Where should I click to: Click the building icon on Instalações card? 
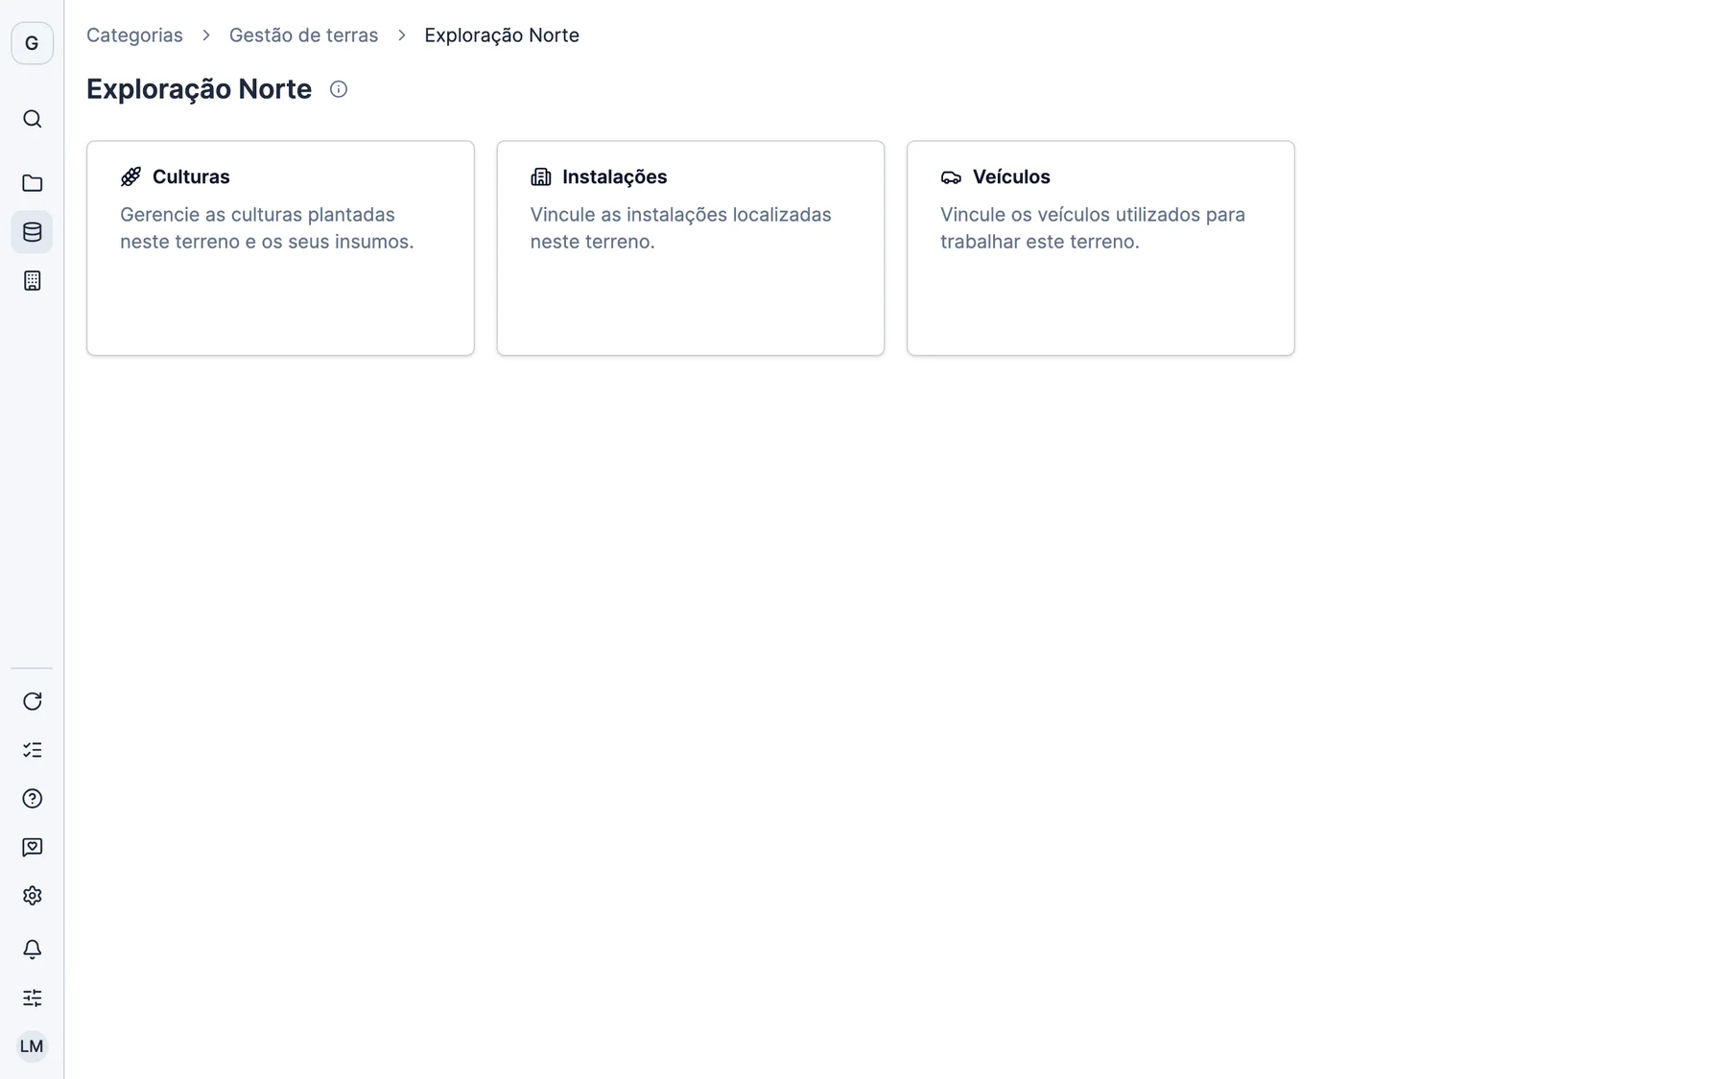[541, 176]
